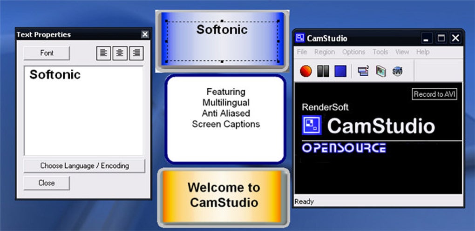Click Choose Language / Encoding button
This screenshot has width=475, height=231.
pos(84,166)
